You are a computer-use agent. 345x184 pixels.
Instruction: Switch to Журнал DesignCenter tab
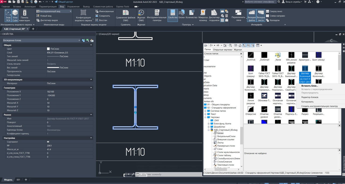point(238,50)
